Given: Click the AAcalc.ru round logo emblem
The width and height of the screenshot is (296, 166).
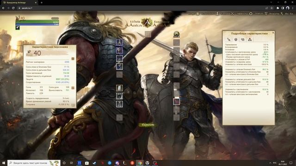Looking at the screenshot, I should click(147, 23).
